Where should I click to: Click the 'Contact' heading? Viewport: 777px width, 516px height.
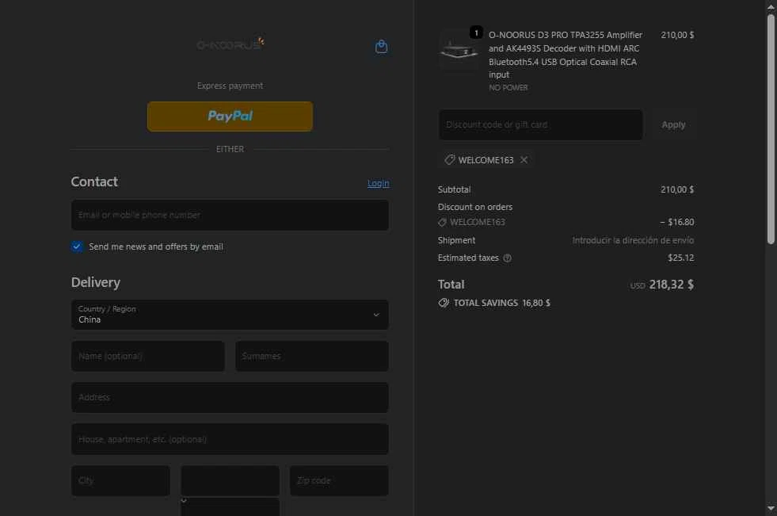[x=94, y=182]
